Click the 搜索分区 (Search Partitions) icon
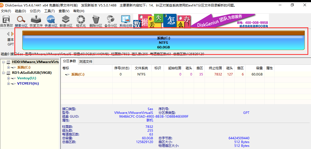 (21, 21)
